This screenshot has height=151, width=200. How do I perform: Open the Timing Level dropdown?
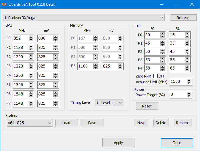109,103
